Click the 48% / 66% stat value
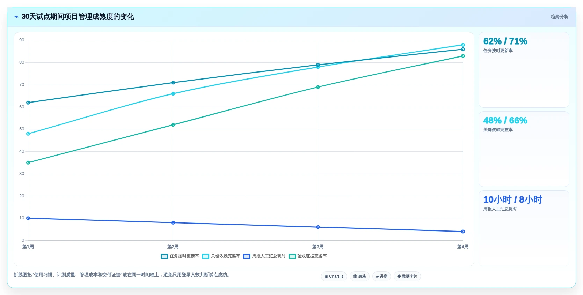 coord(505,121)
